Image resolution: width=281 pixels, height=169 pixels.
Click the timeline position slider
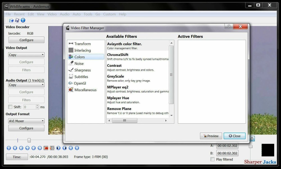pos(29,140)
